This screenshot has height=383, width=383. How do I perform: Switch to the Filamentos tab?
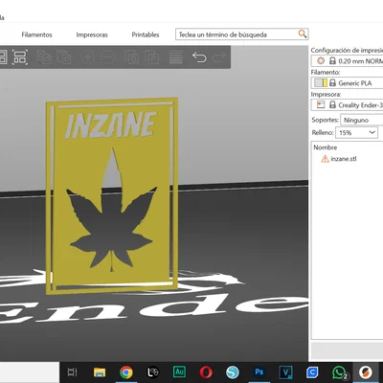[x=36, y=34]
